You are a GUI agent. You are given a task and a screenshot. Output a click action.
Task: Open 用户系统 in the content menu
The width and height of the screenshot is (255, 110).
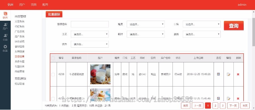[x=20, y=37]
